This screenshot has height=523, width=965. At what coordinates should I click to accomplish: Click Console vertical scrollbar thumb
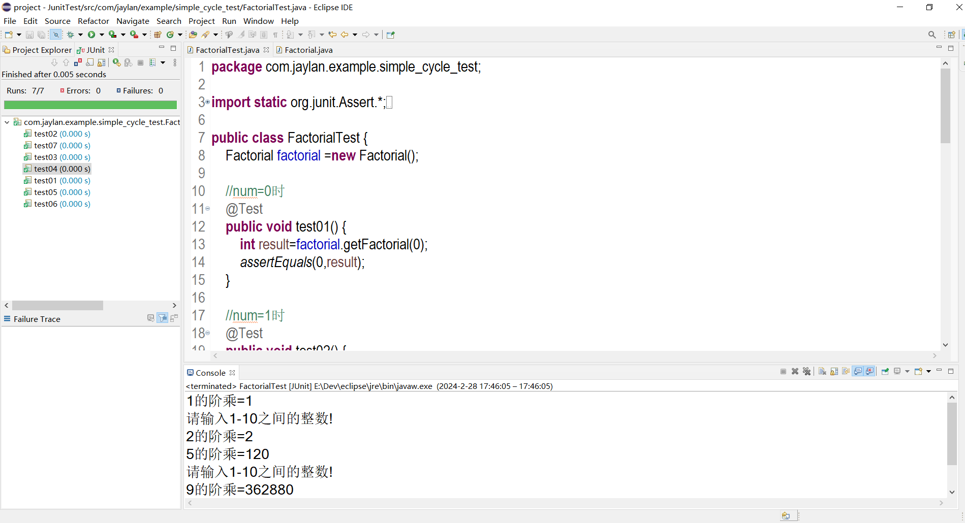click(952, 434)
